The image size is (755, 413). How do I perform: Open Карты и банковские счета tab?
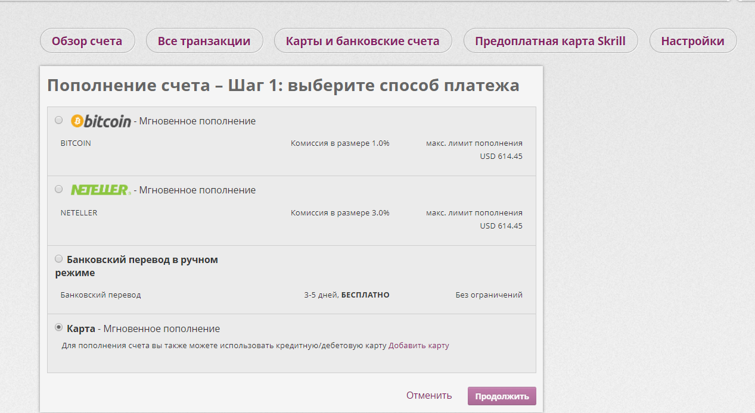point(362,41)
